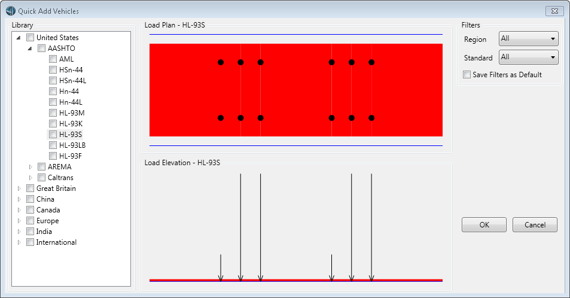Check the United States region checkbox
Image resolution: width=570 pixels, height=298 pixels.
(31, 38)
